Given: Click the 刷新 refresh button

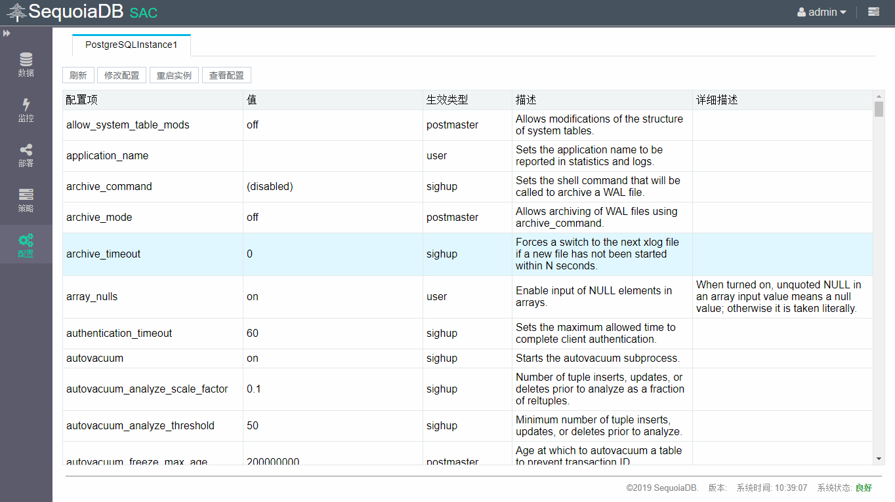Looking at the screenshot, I should point(78,75).
